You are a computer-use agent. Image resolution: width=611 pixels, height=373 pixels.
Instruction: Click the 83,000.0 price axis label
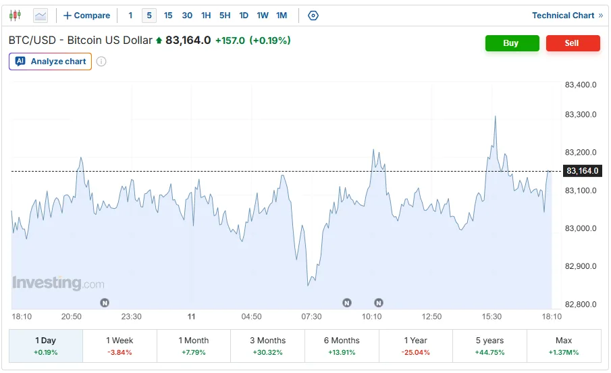pyautogui.click(x=581, y=228)
